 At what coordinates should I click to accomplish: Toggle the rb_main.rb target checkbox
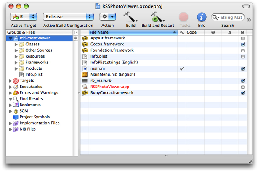pyautogui.click(x=242, y=81)
